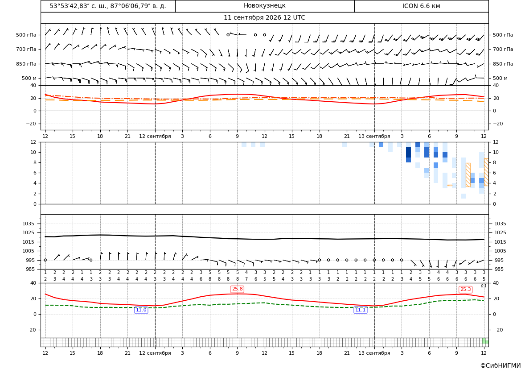Click the green precipitation cell at bottom right
The image size is (521, 369).
pos(485,341)
